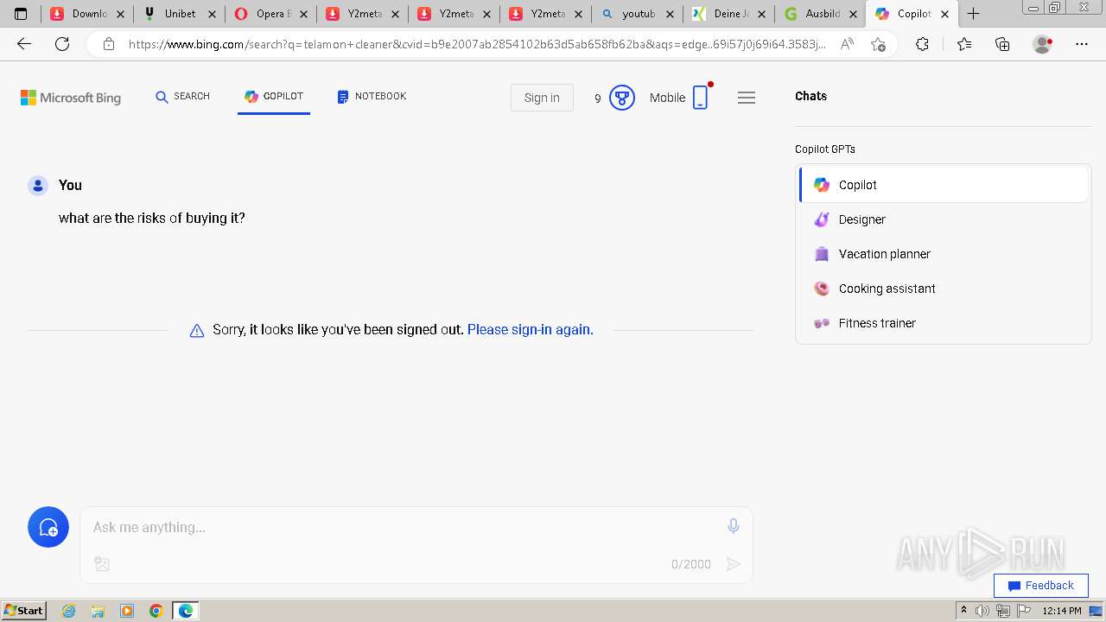Switch to the SEARCH tab
Screen dimensions: 1106x622
point(182,96)
